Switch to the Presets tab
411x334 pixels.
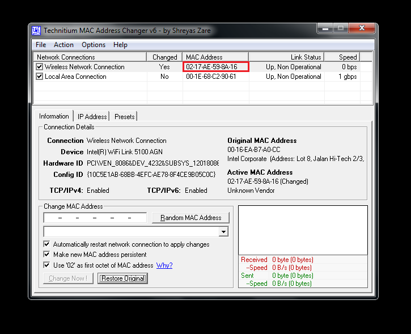pos(125,117)
